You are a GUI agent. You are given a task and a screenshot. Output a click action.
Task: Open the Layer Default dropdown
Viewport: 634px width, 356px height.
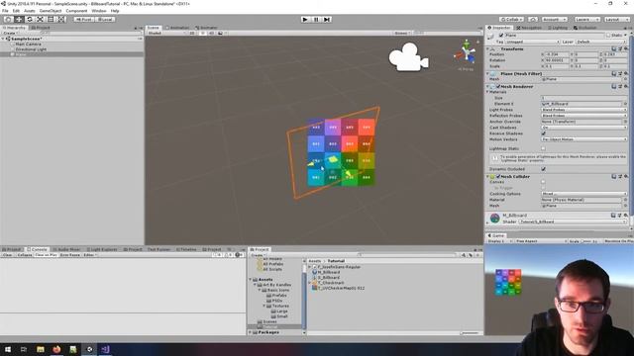[600, 42]
